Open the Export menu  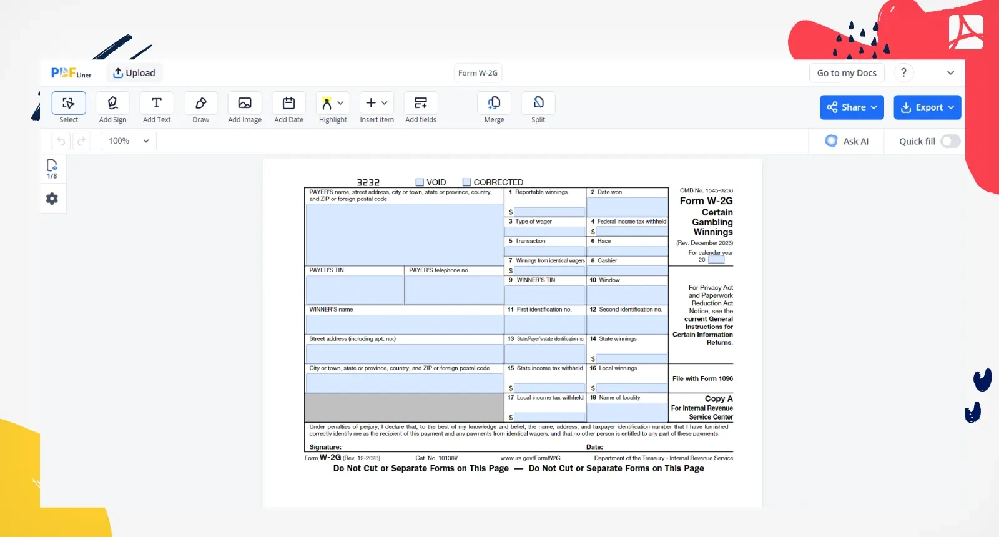[927, 107]
